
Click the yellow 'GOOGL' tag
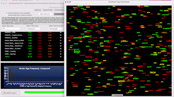(x=88, y=86)
